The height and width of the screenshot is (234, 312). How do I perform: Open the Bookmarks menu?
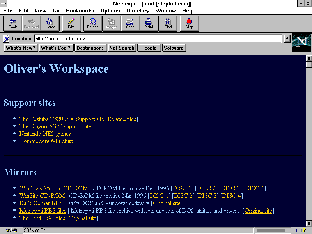point(80,11)
